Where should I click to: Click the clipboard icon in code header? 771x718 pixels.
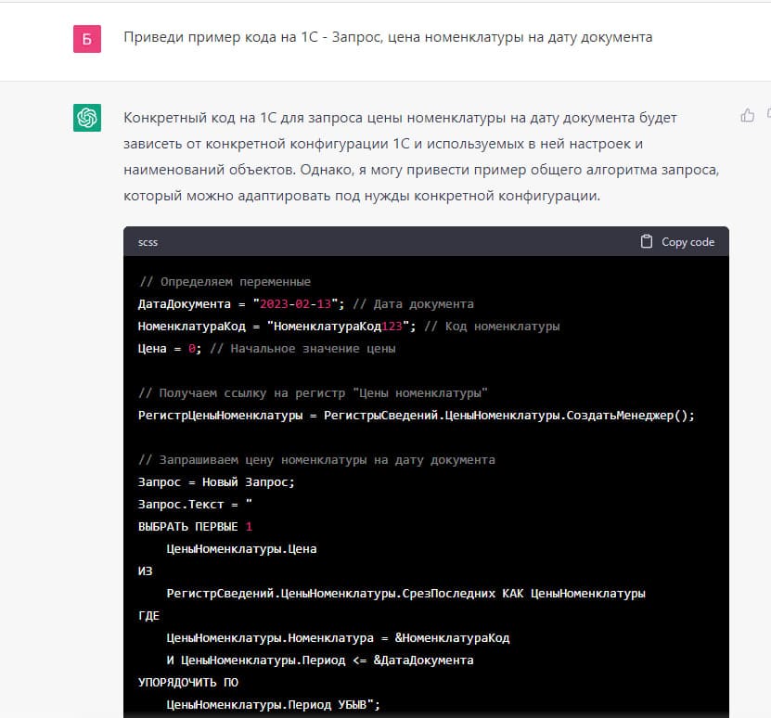pos(647,242)
